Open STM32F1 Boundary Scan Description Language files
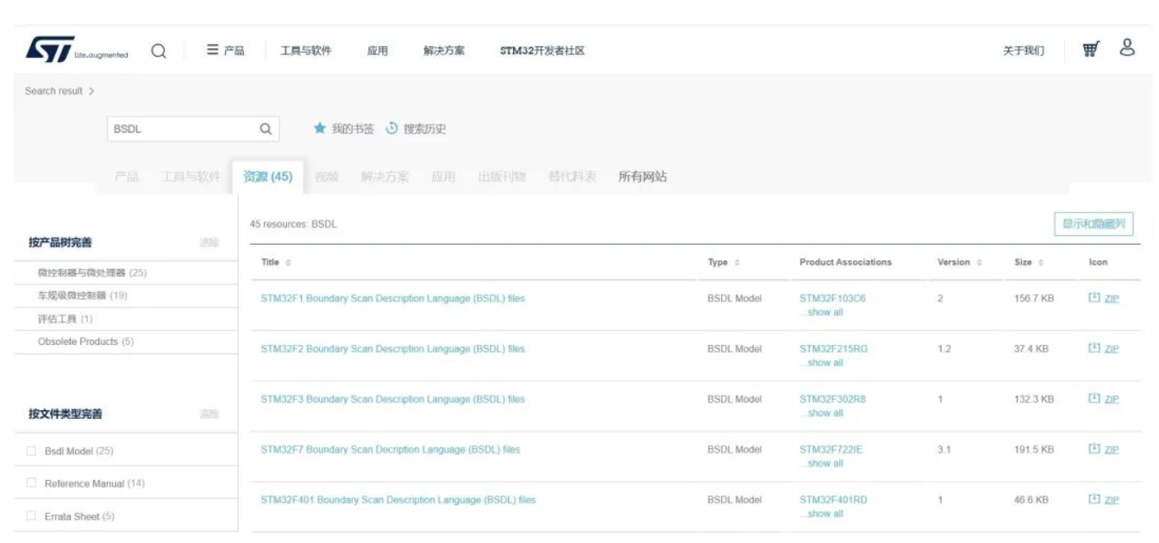The width and height of the screenshot is (1159, 543). [x=392, y=298]
